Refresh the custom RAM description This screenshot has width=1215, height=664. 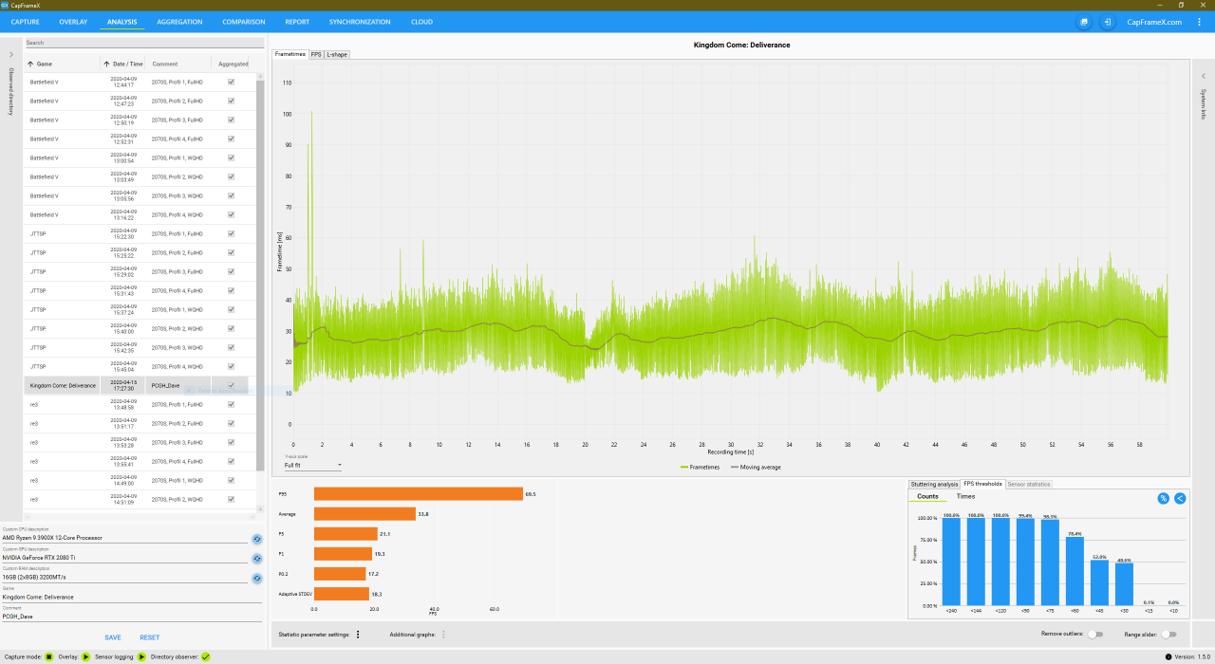pos(256,578)
